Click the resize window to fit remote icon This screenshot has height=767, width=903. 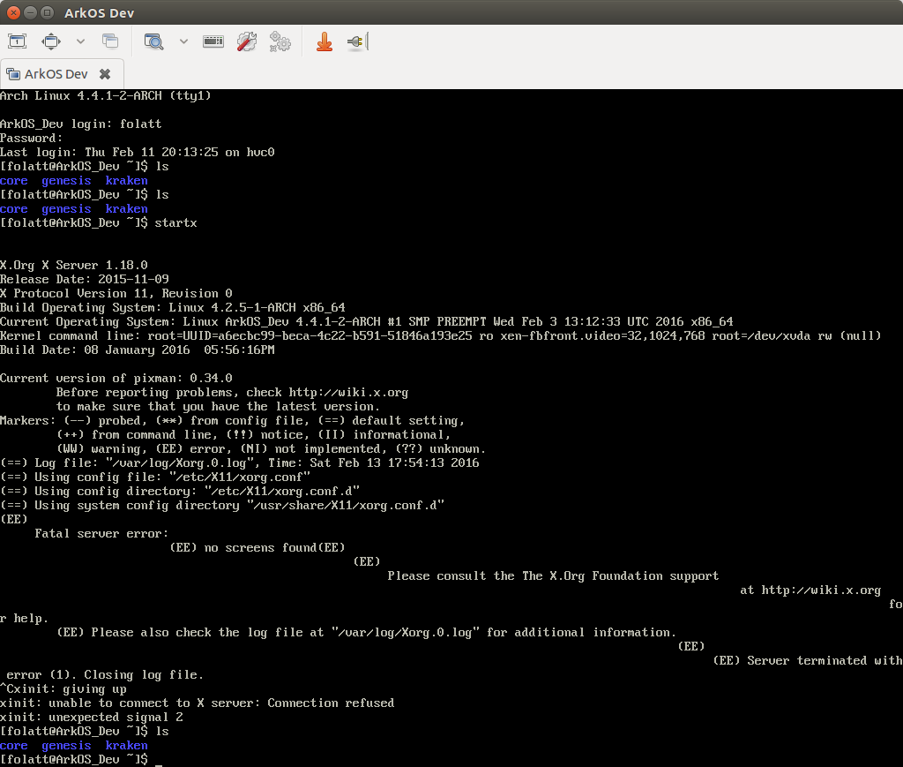tap(18, 41)
